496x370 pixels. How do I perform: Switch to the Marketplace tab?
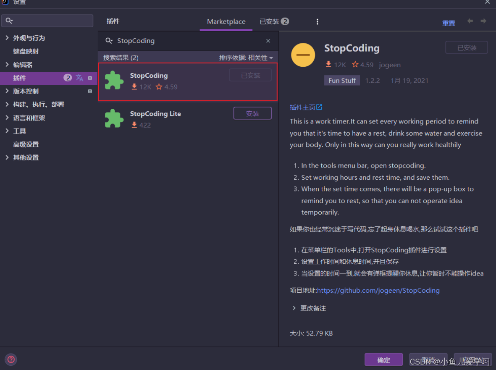[x=226, y=21]
